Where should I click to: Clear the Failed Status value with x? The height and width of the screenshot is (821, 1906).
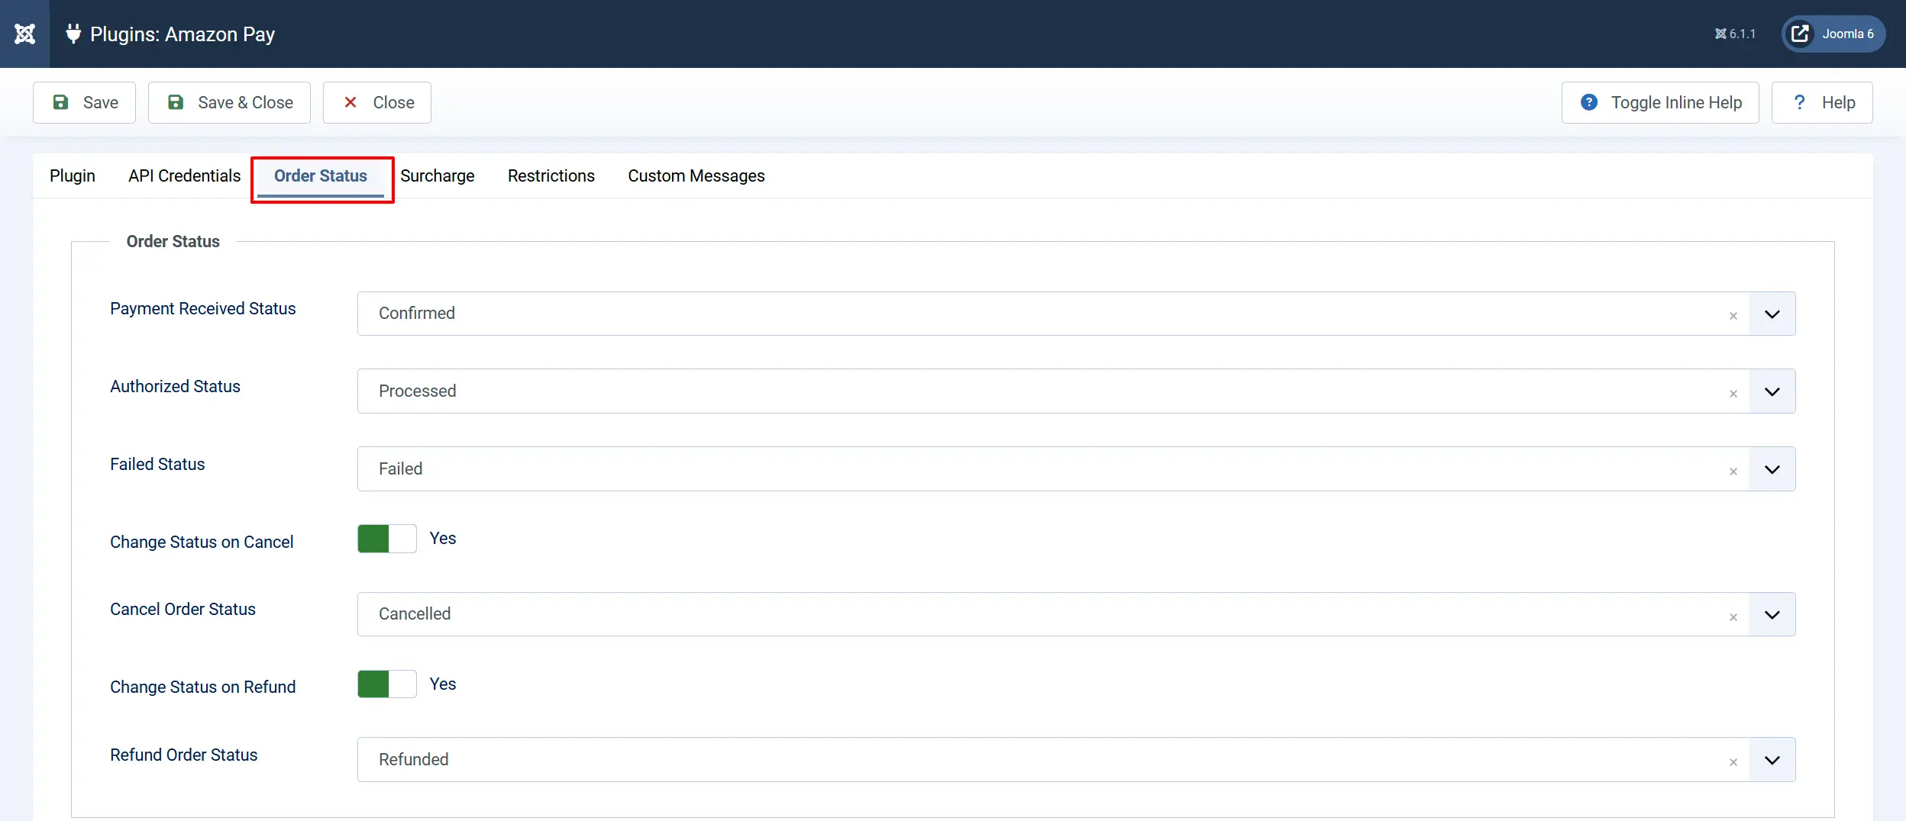(x=1733, y=471)
